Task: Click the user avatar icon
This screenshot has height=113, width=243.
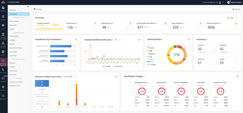Action: tap(220, 2)
